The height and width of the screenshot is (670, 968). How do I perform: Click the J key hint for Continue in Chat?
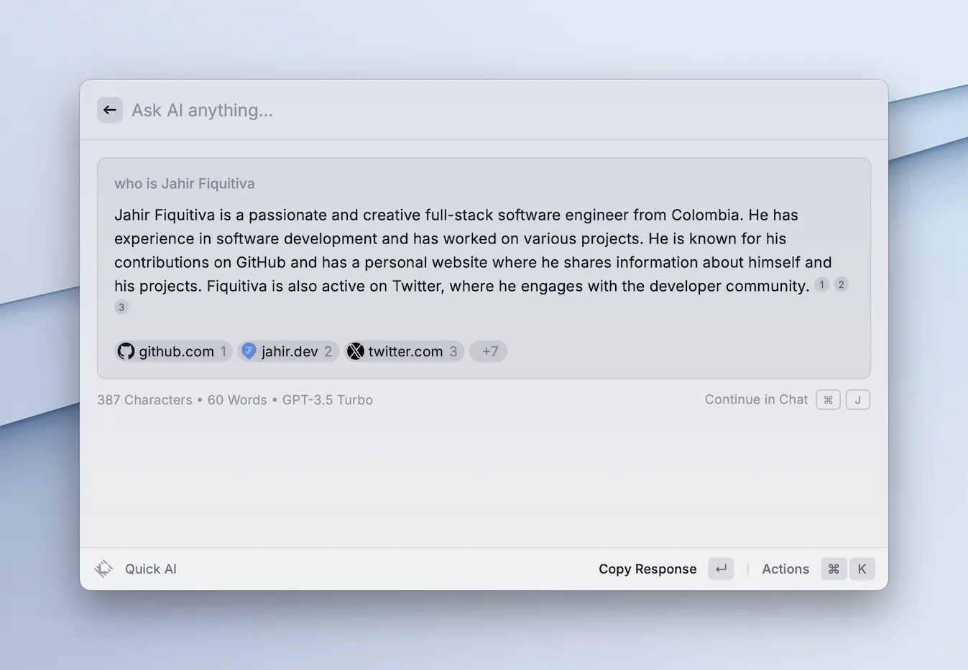[857, 400]
